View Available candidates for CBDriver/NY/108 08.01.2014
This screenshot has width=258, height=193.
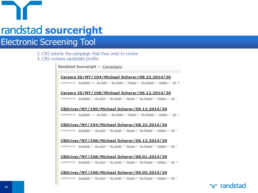pos(84,162)
